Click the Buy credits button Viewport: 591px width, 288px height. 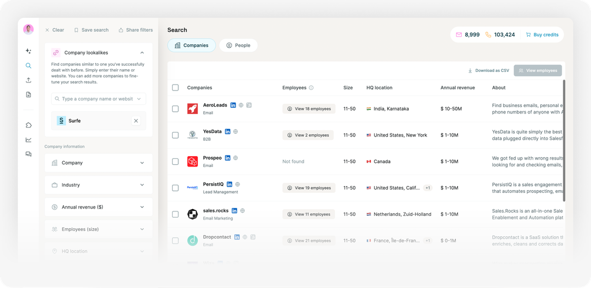(x=542, y=35)
